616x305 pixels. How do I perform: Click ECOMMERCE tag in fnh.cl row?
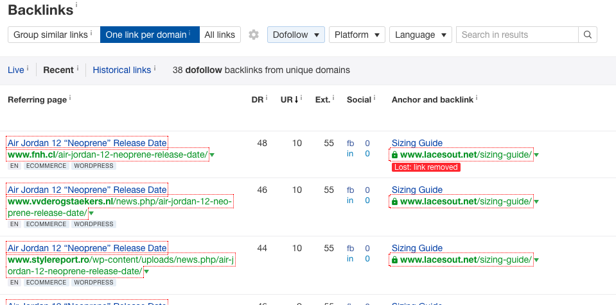[46, 166]
